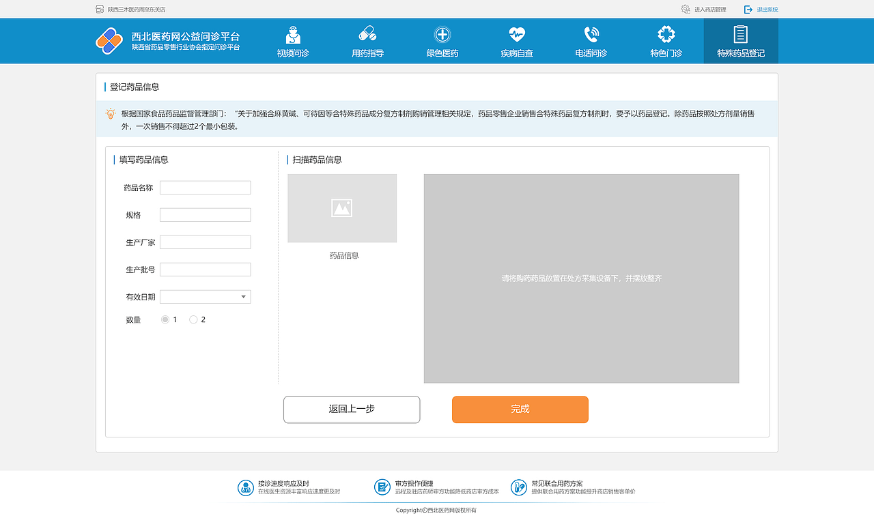Select the 疾病自查 disease self-check icon
Image resolution: width=874 pixels, height=518 pixels.
pyautogui.click(x=516, y=33)
